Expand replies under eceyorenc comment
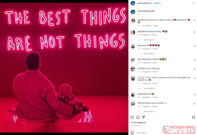This screenshot has height=135, width=197. (149, 54)
